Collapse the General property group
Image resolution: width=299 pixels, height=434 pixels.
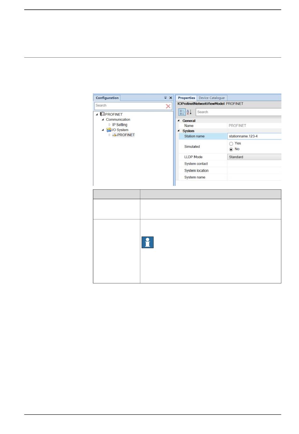click(x=178, y=121)
